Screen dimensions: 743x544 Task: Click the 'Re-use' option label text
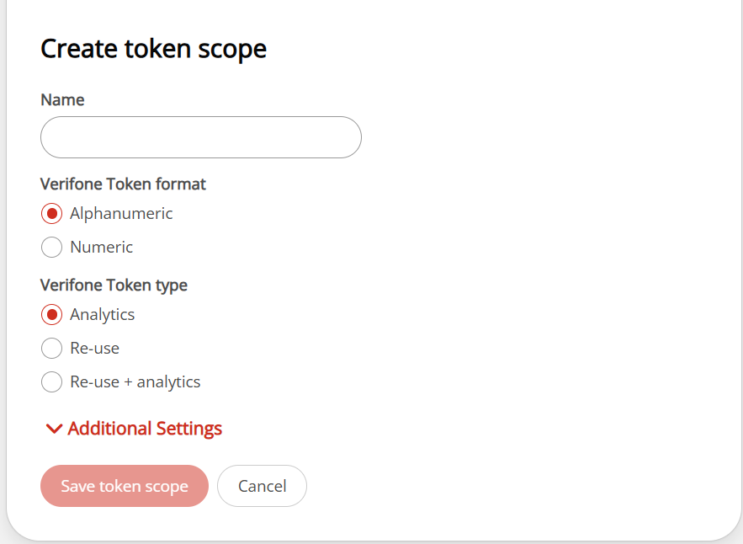pyautogui.click(x=94, y=349)
